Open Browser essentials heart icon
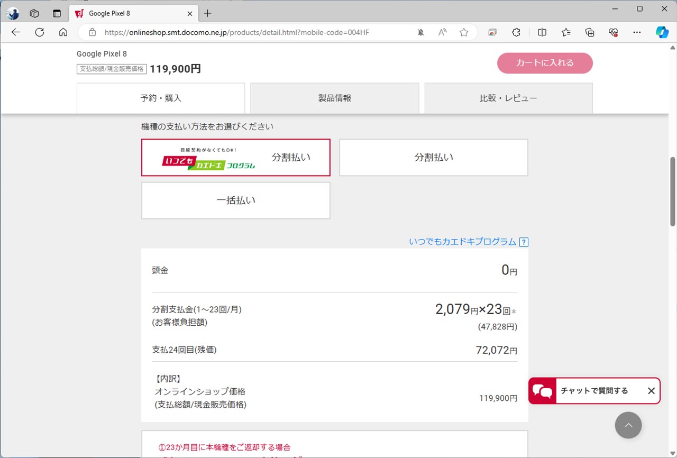This screenshot has width=677, height=458. click(x=614, y=32)
